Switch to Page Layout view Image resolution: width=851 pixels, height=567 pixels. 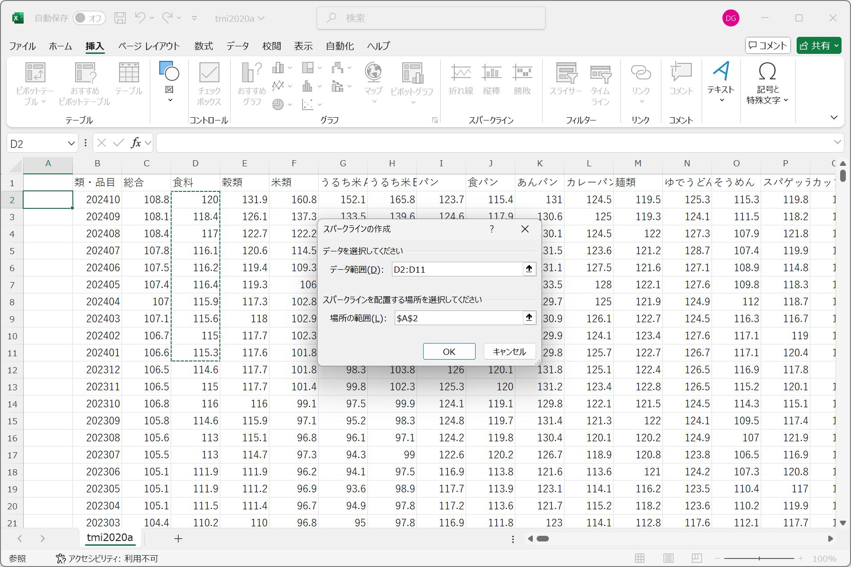pos(668,558)
